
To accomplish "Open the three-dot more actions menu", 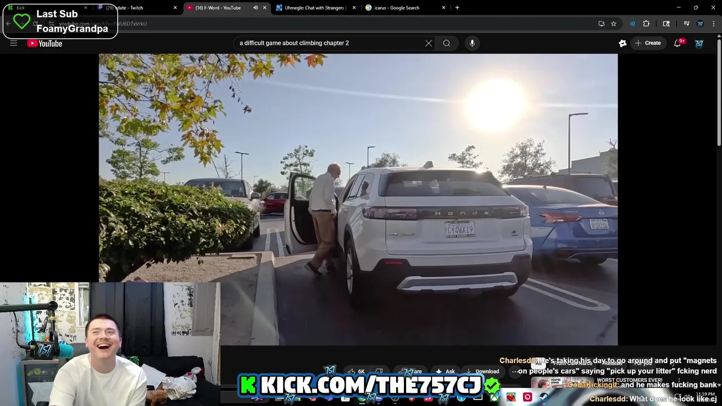I will [x=515, y=371].
